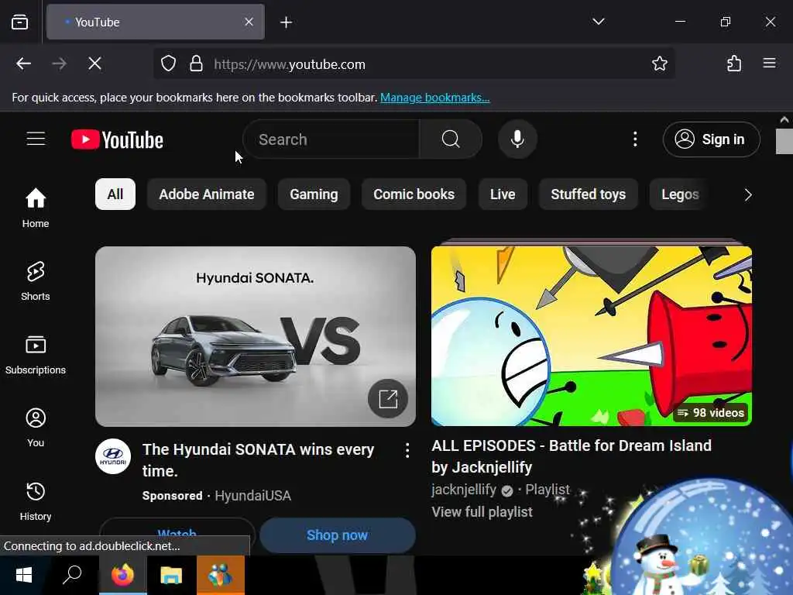Open YouTube settings three-dot menu
Image resolution: width=793 pixels, height=595 pixels.
tap(635, 139)
